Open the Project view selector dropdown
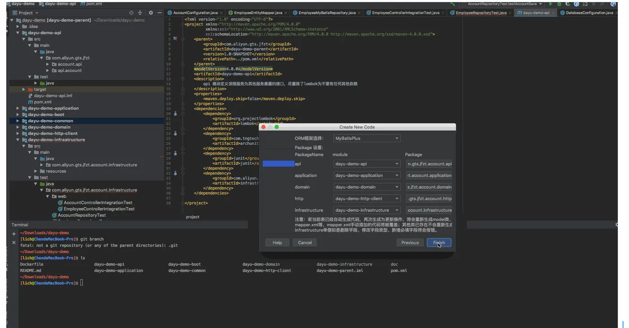 (x=25, y=13)
